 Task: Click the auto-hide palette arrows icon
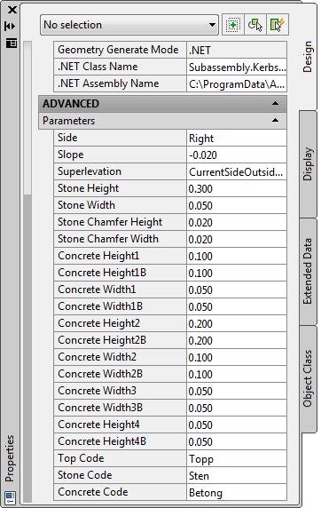(x=10, y=27)
